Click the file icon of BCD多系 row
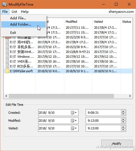The height and width of the screenshot is (151, 136). click(x=7, y=66)
